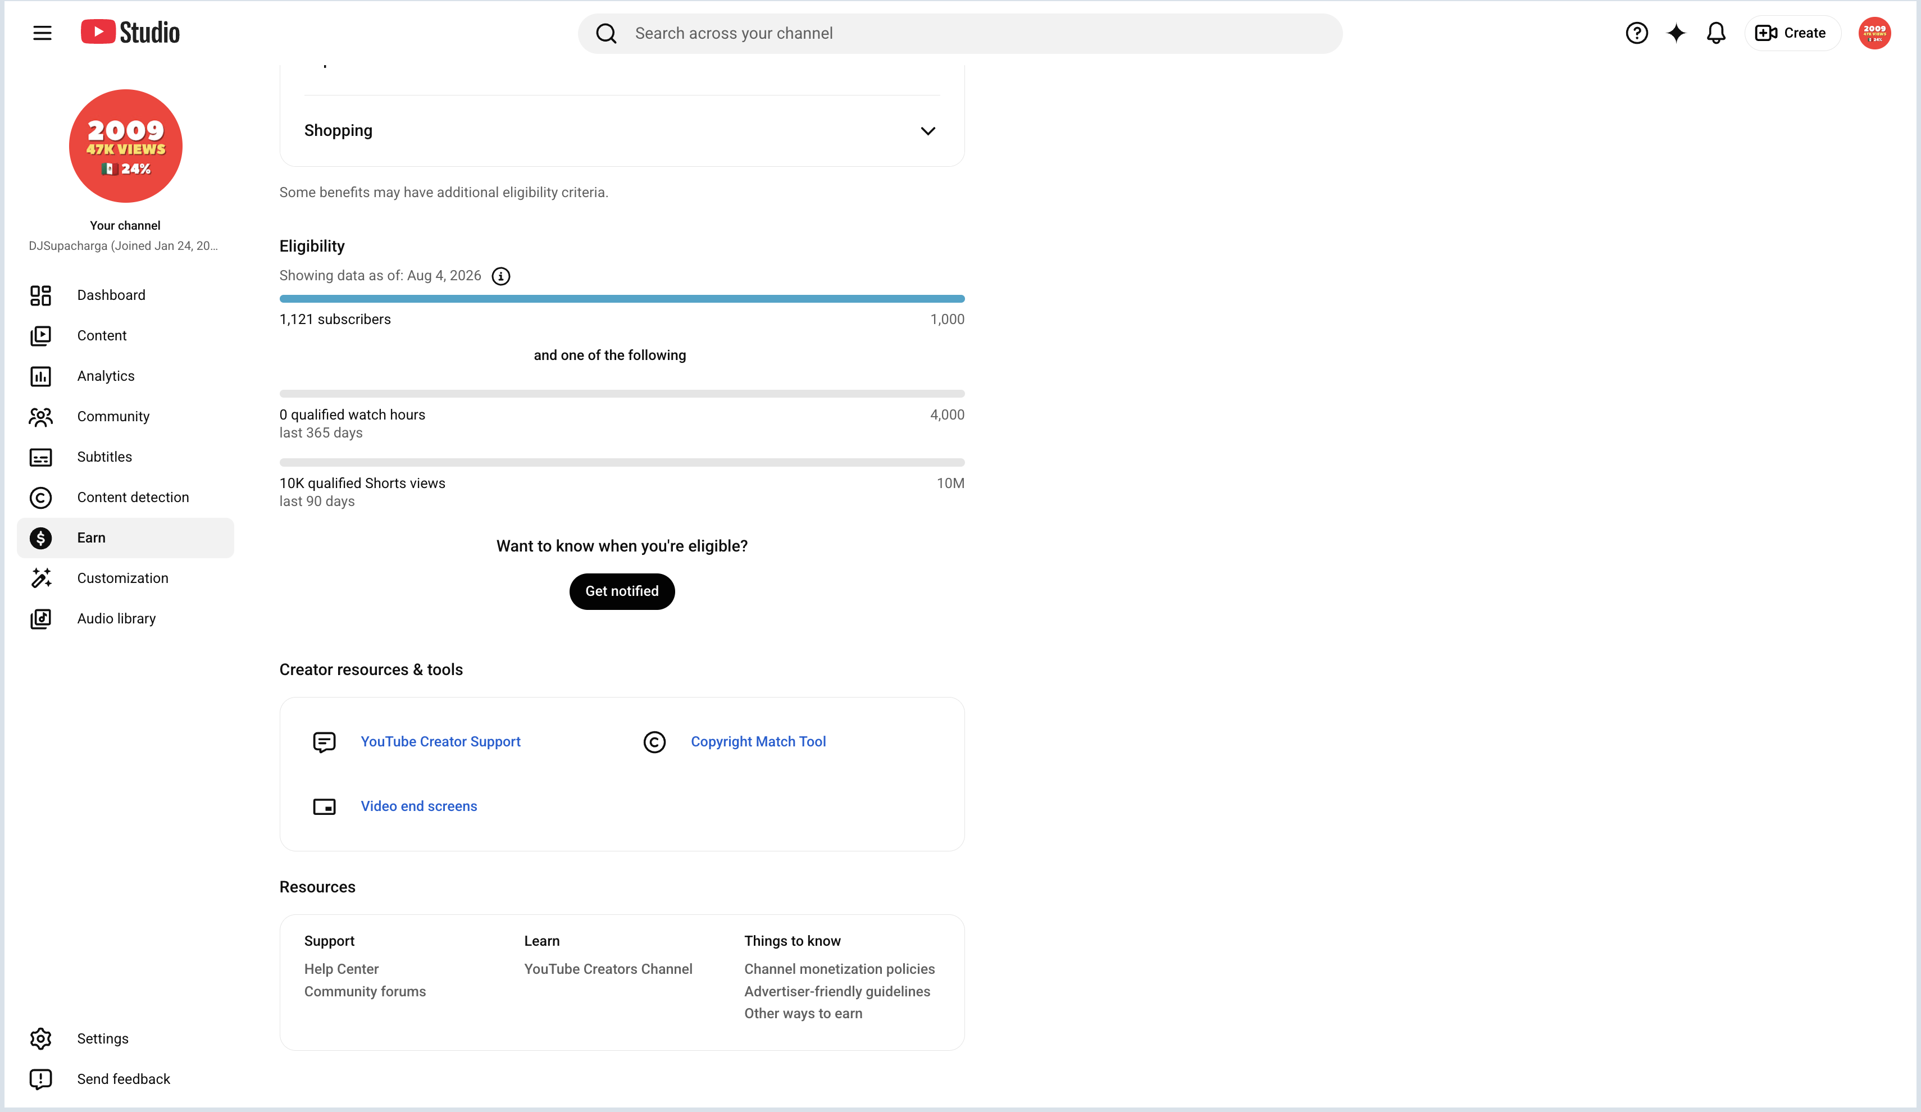1921x1112 pixels.
Task: Click the DJSupacharga channel name text
Action: click(x=124, y=246)
